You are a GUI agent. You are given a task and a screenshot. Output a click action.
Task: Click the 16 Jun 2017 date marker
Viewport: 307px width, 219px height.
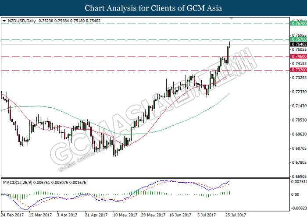click(x=180, y=215)
